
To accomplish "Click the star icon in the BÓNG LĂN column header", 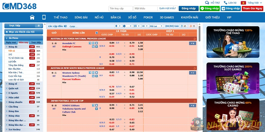I will pyautogui.click(x=96, y=33).
